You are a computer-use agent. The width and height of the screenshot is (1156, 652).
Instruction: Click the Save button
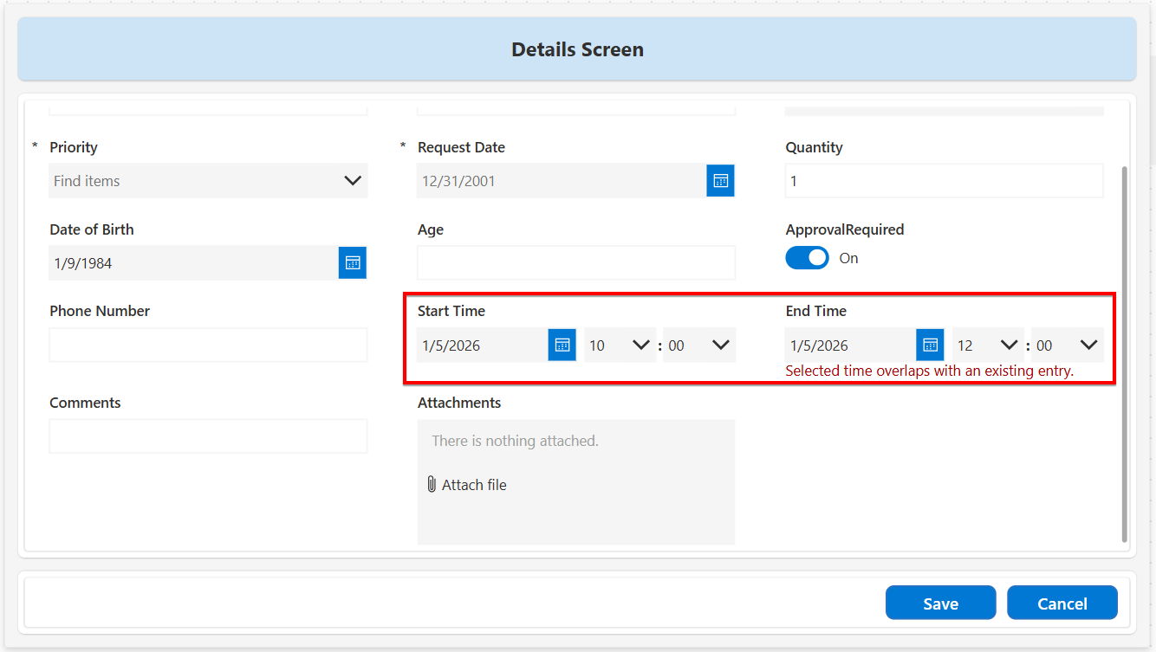tap(940, 604)
